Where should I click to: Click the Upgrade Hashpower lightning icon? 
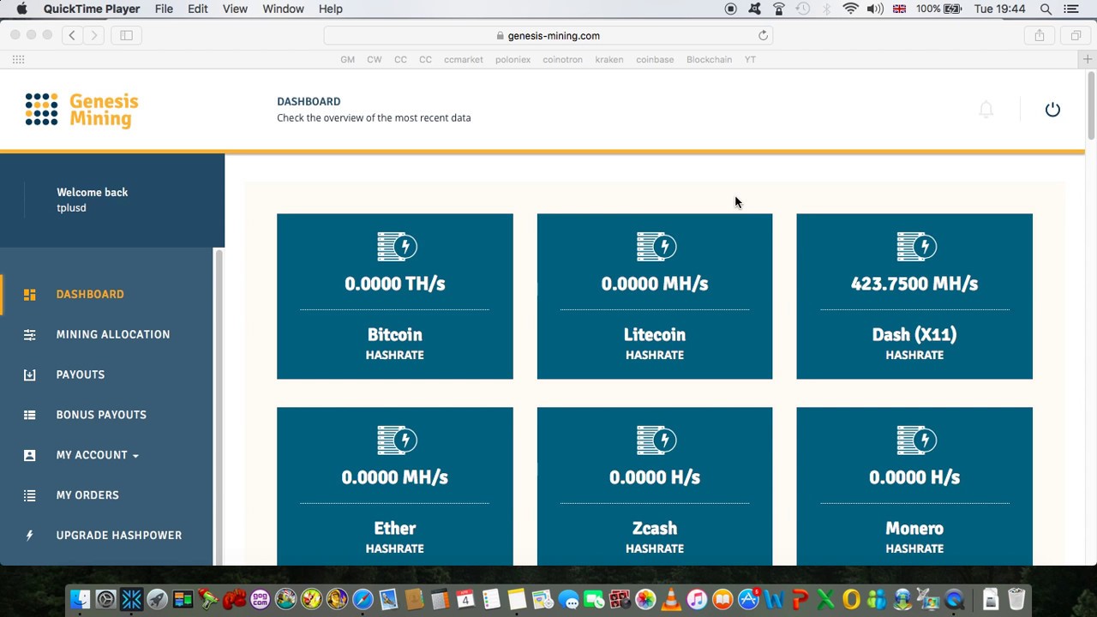coord(30,536)
